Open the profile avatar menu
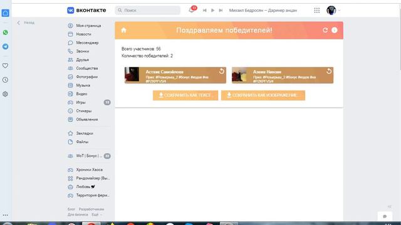 point(331,10)
